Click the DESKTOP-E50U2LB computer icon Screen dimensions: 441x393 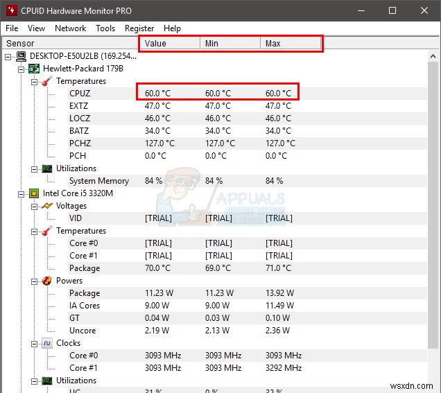pos(21,56)
